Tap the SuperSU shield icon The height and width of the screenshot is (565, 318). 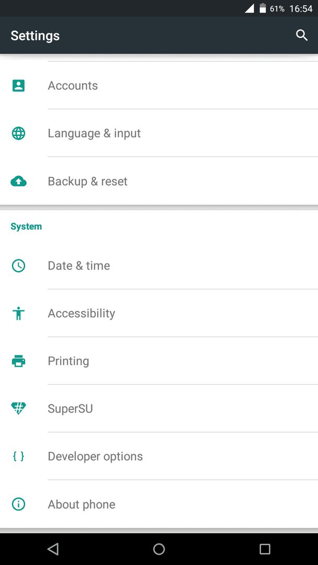[19, 409]
